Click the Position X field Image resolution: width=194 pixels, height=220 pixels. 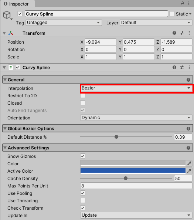[101, 42]
